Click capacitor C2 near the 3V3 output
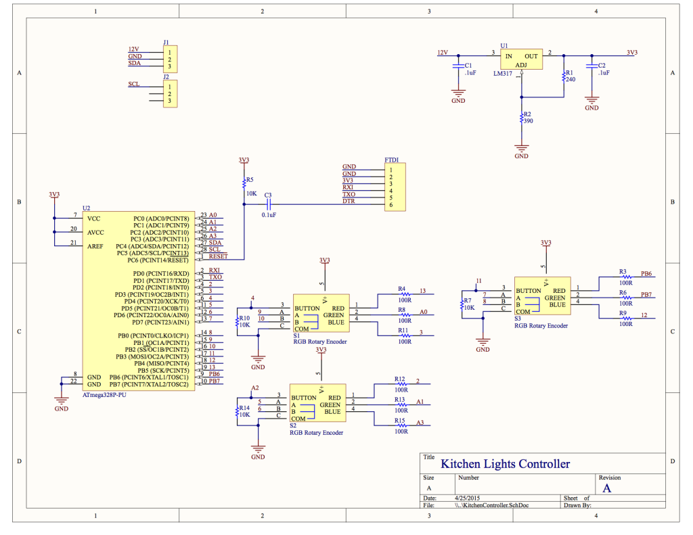Image resolution: width=693 pixels, height=535 pixels. point(591,66)
